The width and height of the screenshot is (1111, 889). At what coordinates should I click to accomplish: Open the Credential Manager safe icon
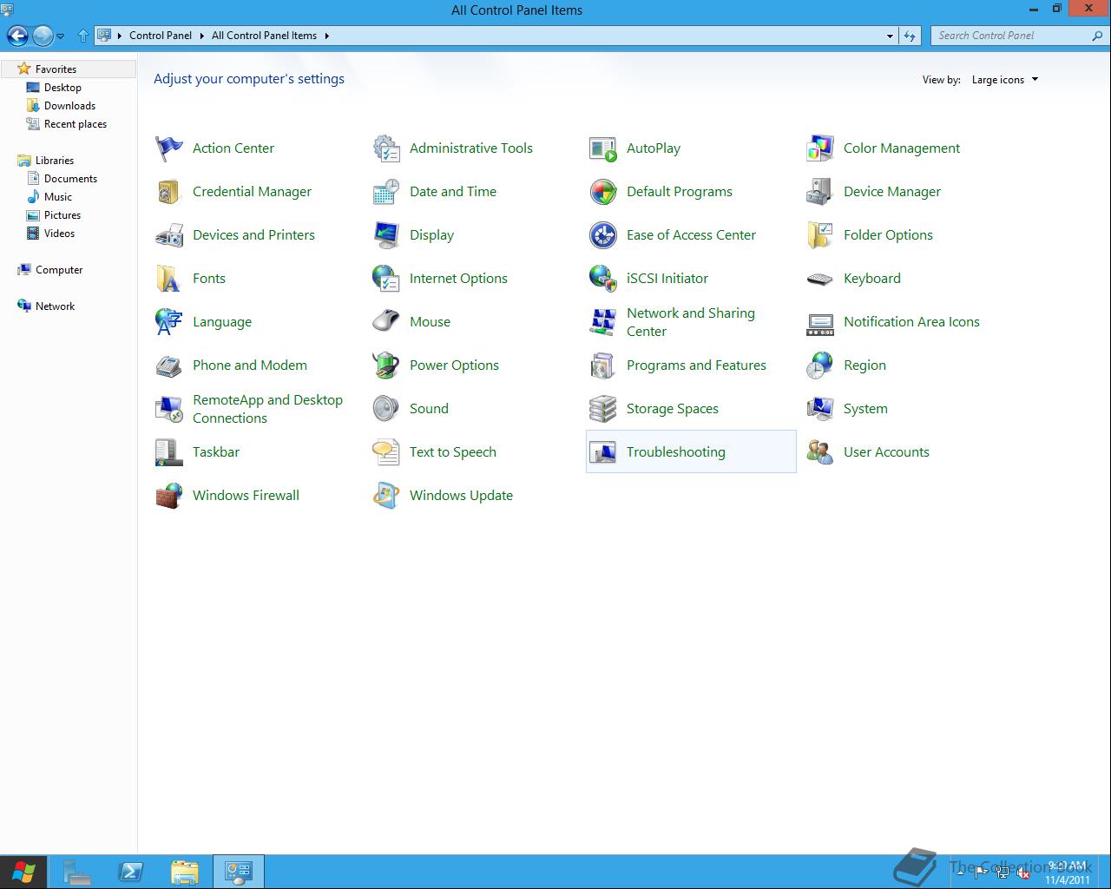168,192
